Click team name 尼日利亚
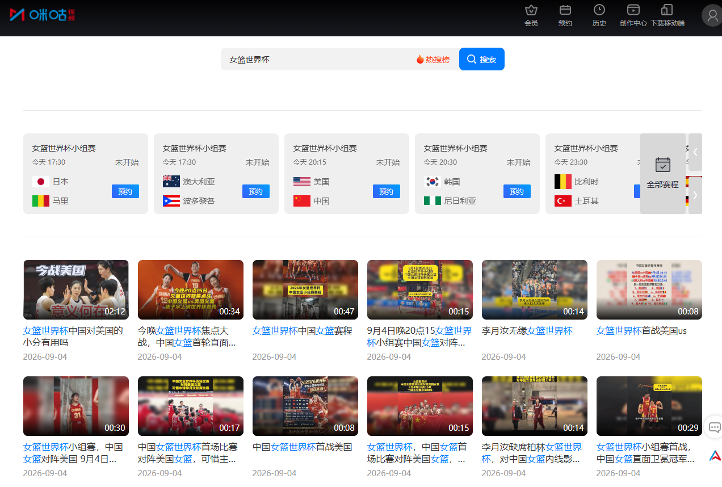The image size is (722, 487). click(460, 201)
